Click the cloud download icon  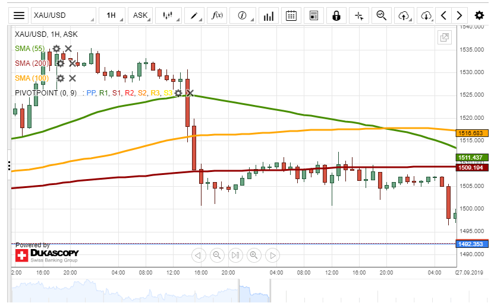pyautogui.click(x=426, y=15)
